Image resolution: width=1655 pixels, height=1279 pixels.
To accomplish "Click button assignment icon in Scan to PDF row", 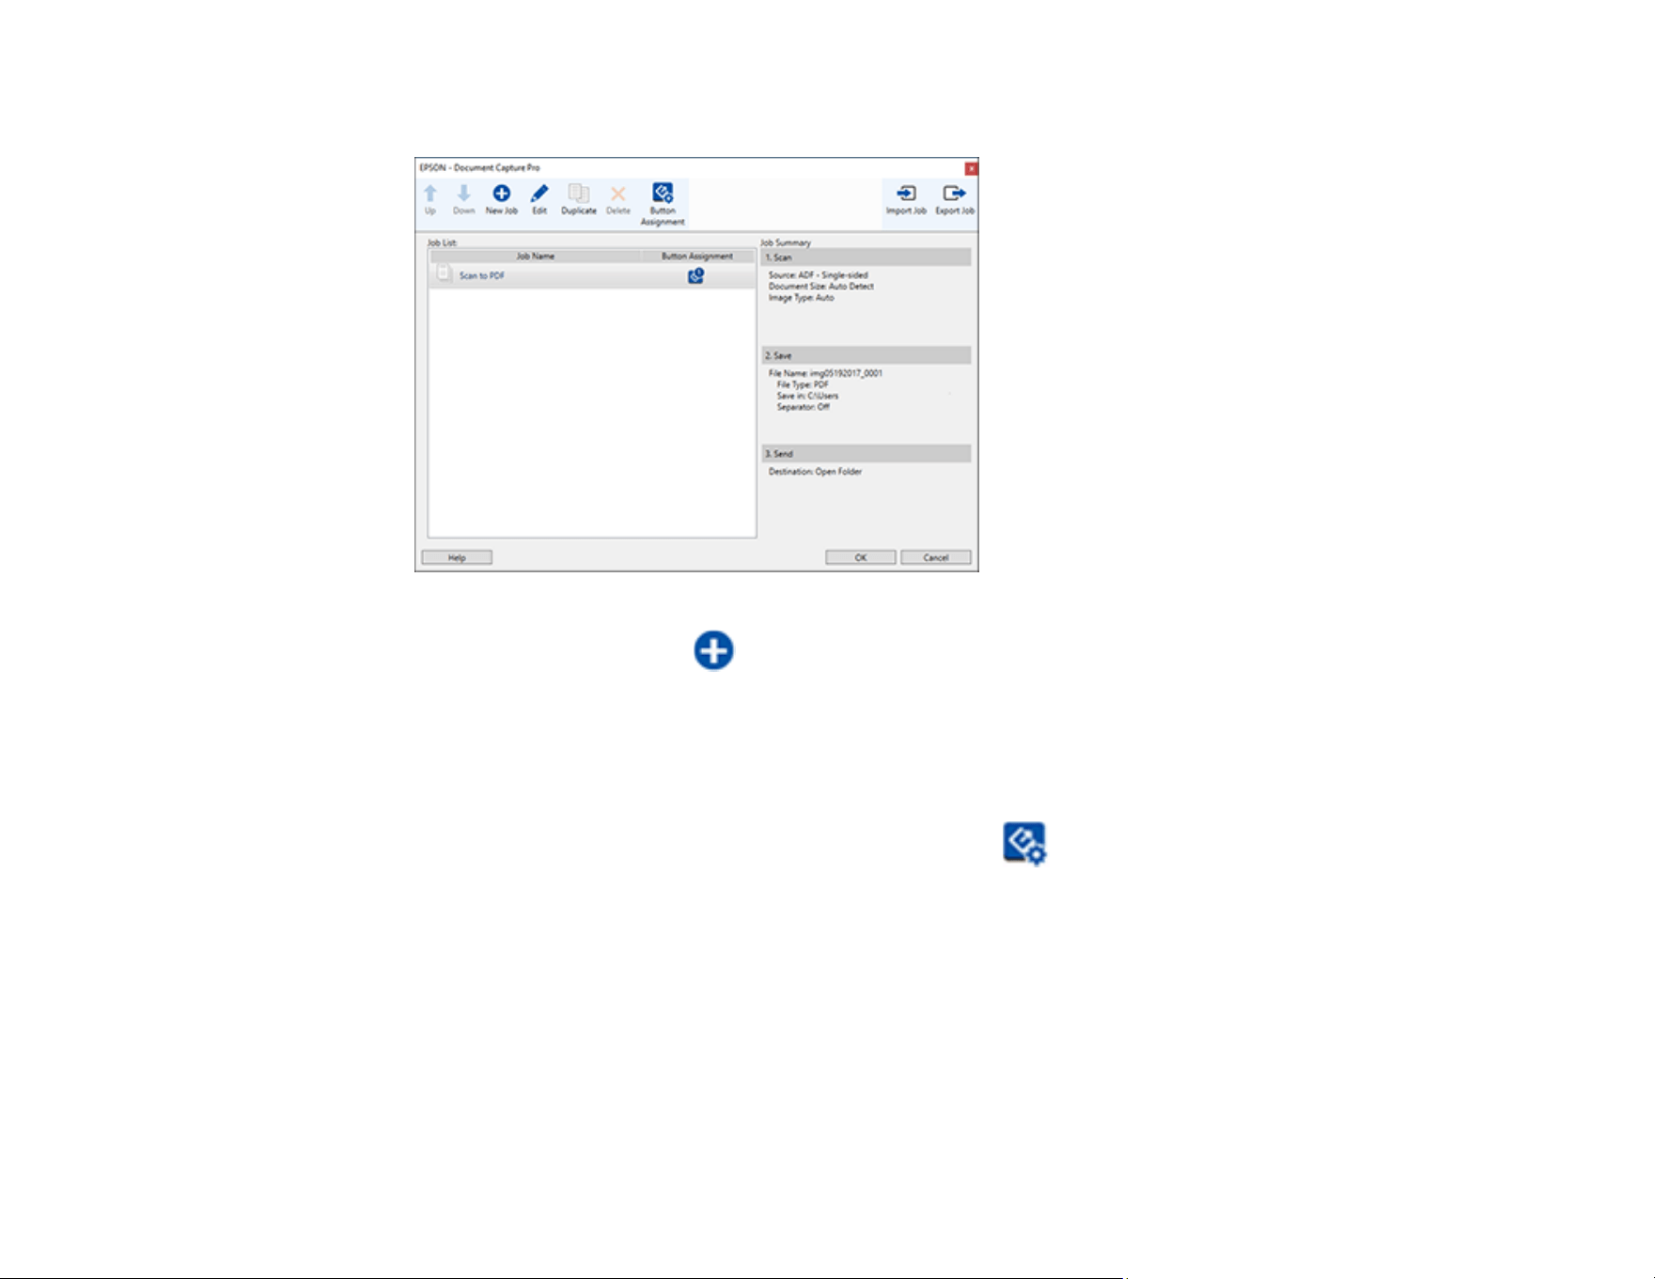I will pyautogui.click(x=696, y=275).
